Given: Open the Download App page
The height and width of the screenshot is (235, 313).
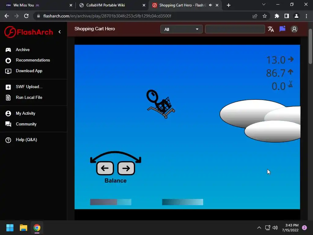Looking at the screenshot, I should 29,71.
